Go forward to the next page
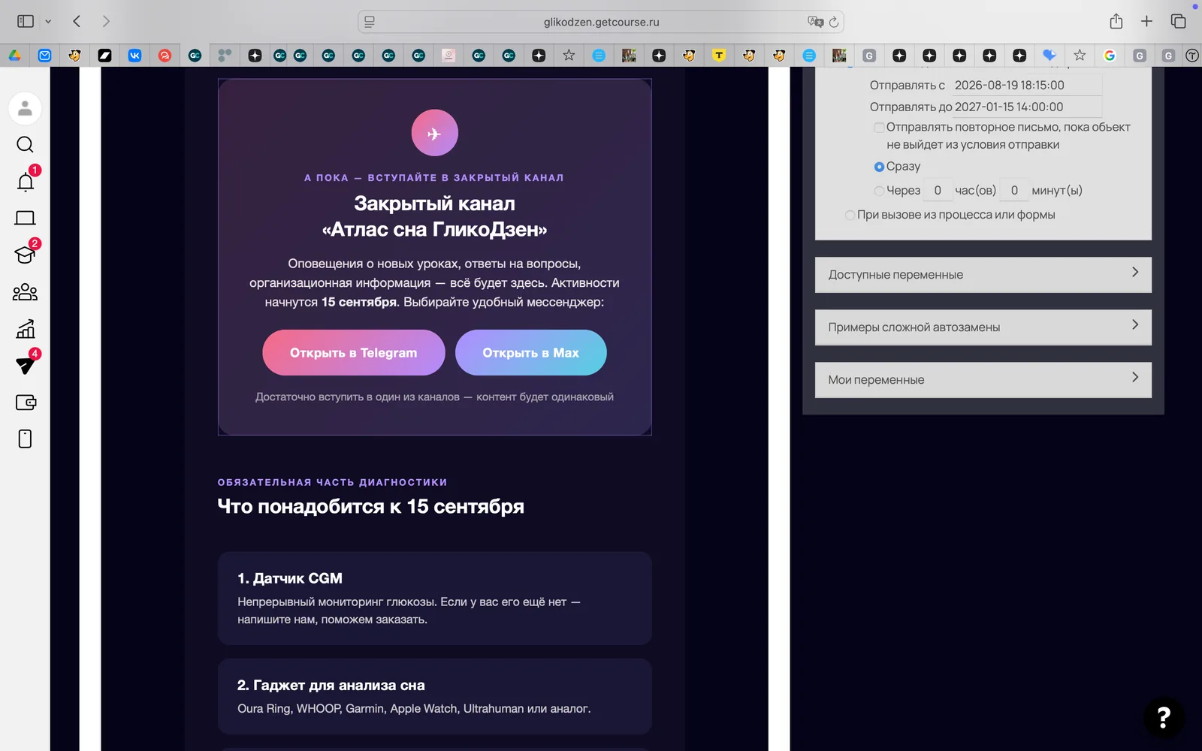Image resolution: width=1202 pixels, height=751 pixels. (106, 21)
